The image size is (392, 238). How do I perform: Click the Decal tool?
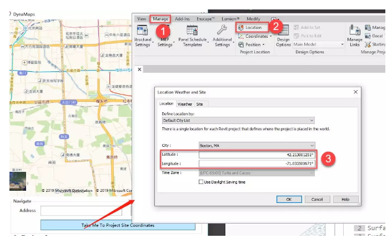(374, 36)
